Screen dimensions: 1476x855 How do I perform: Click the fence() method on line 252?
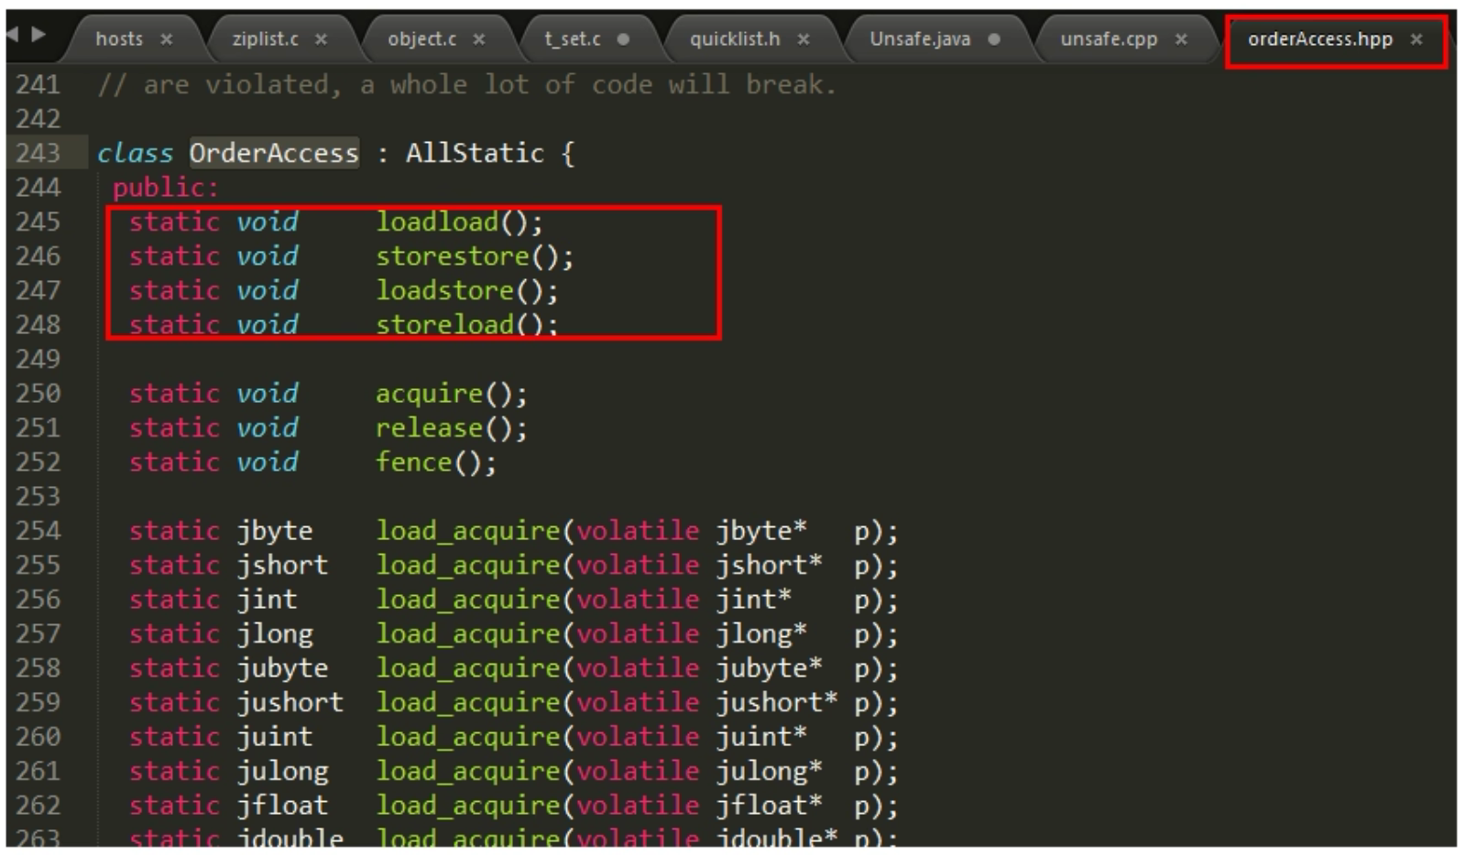pyautogui.click(x=414, y=462)
